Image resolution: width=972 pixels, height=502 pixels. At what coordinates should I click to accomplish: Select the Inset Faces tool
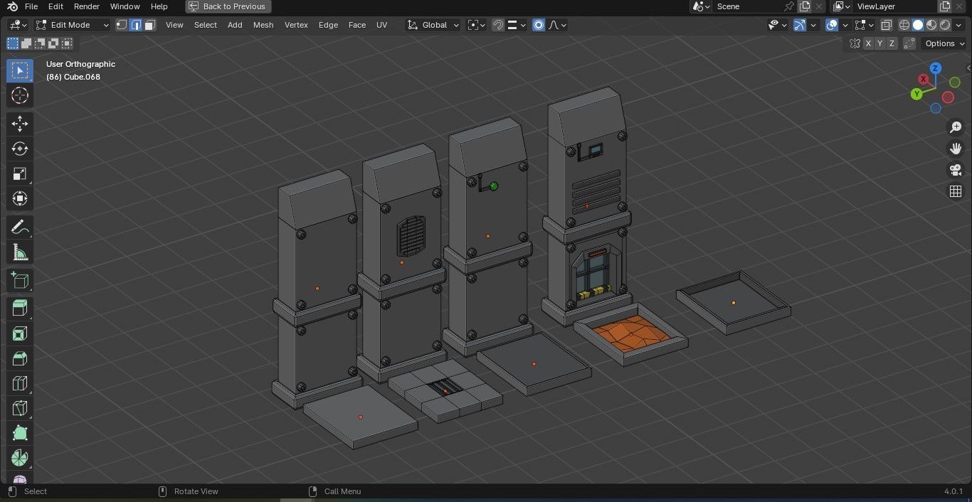(19, 333)
